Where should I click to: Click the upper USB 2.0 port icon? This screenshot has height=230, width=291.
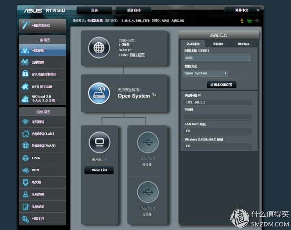148,142
